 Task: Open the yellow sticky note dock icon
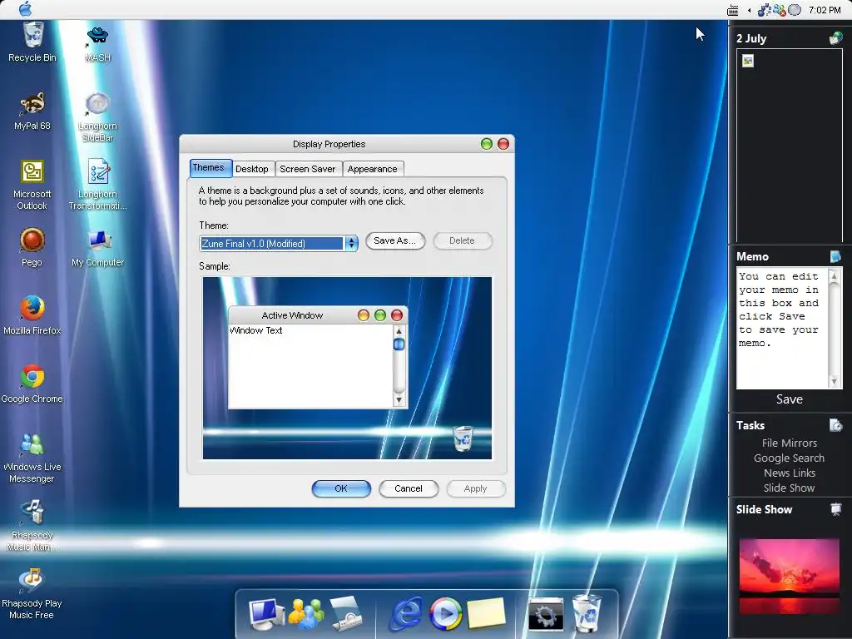pyautogui.click(x=486, y=614)
